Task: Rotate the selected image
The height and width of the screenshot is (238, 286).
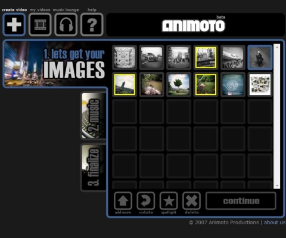Action: coord(146,201)
